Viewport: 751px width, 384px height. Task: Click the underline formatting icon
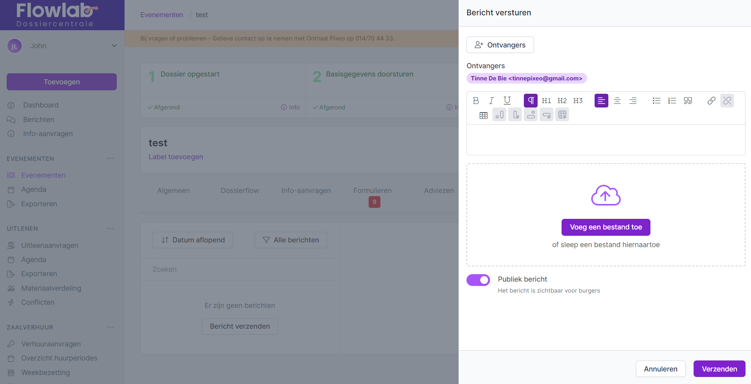[x=507, y=101]
